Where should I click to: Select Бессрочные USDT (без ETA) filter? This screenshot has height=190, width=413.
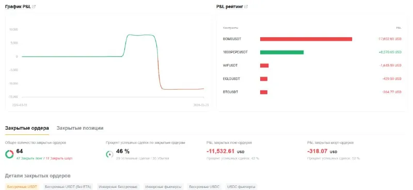(68, 187)
